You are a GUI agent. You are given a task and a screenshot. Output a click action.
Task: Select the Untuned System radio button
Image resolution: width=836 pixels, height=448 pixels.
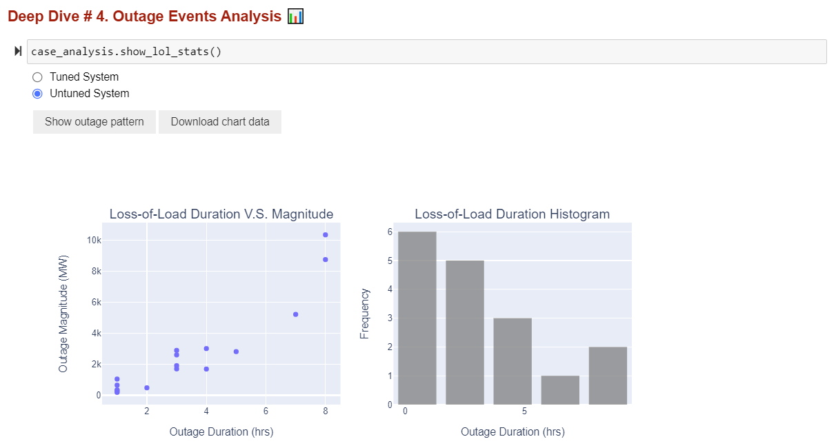pyautogui.click(x=37, y=94)
